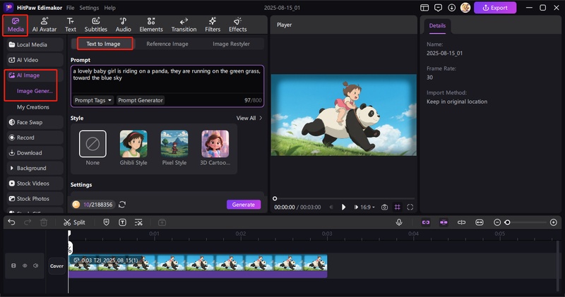The height and width of the screenshot is (297, 565).
Task: Start voiceover with the microphone icon
Action: point(399,222)
